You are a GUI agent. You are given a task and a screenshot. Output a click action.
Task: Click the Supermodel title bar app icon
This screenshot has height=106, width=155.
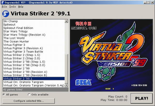pyautogui.click(x=3, y=2)
